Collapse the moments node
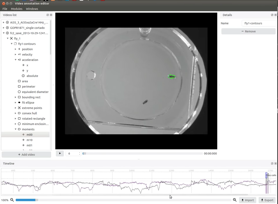Screen dimensions: 278x204 [15, 129]
